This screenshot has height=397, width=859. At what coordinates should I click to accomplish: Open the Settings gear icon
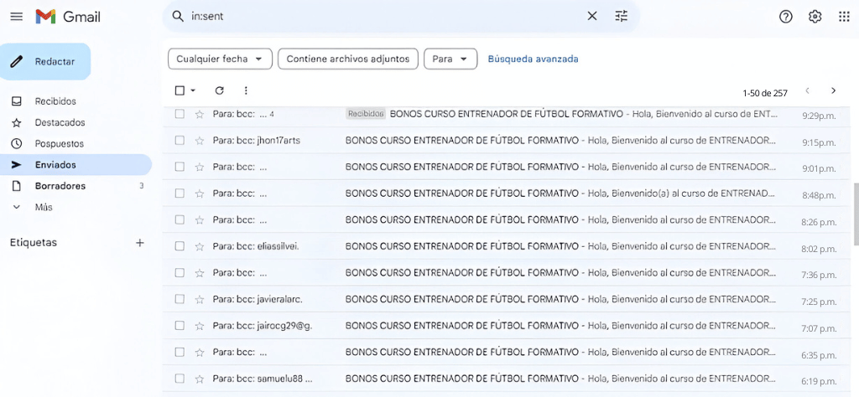click(x=815, y=17)
